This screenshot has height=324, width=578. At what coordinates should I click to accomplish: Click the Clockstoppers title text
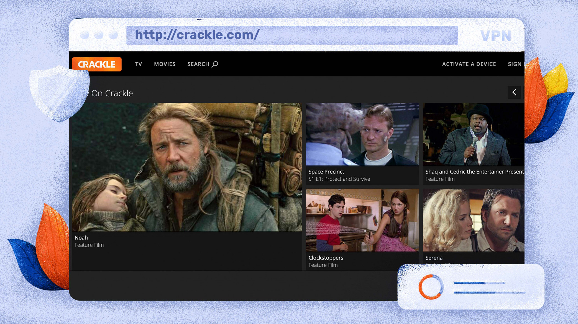[326, 258]
